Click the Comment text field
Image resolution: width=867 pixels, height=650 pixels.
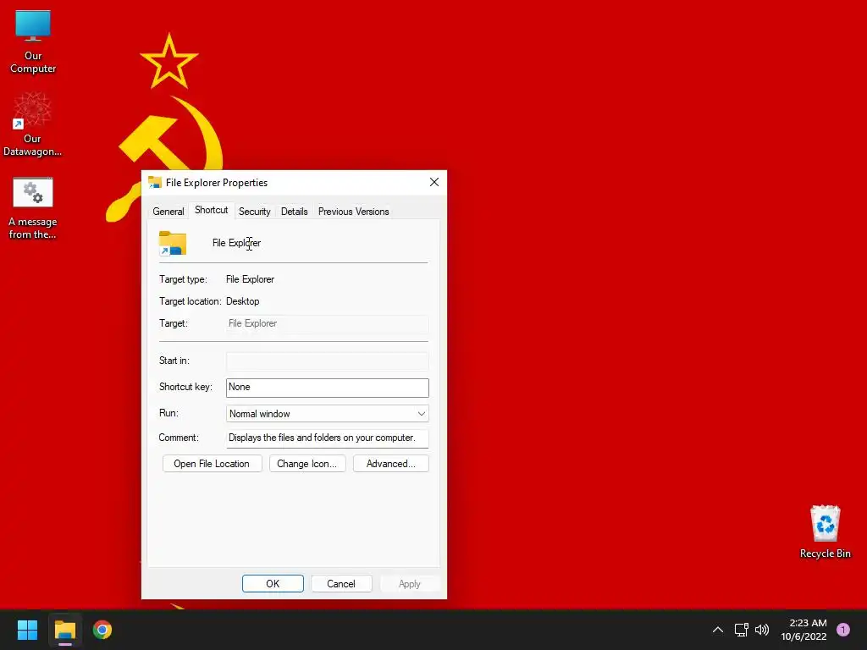(x=328, y=438)
